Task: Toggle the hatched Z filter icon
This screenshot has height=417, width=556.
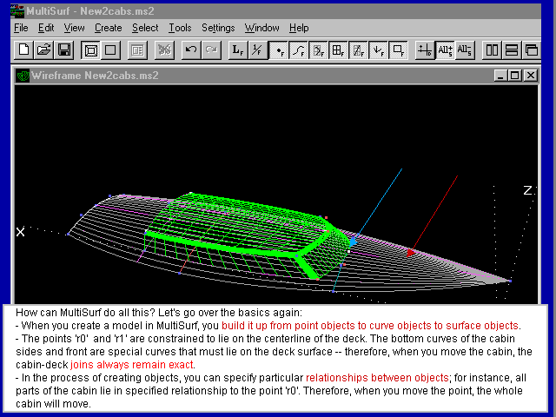Action: click(358, 50)
